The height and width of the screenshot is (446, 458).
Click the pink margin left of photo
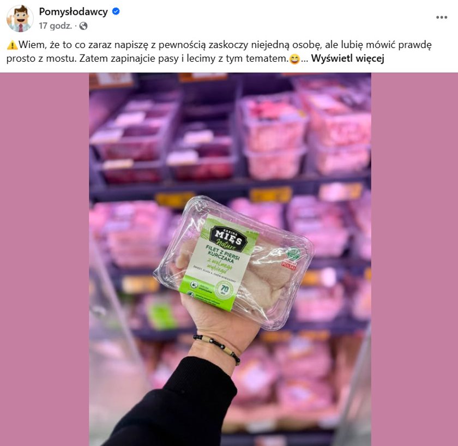(44, 259)
